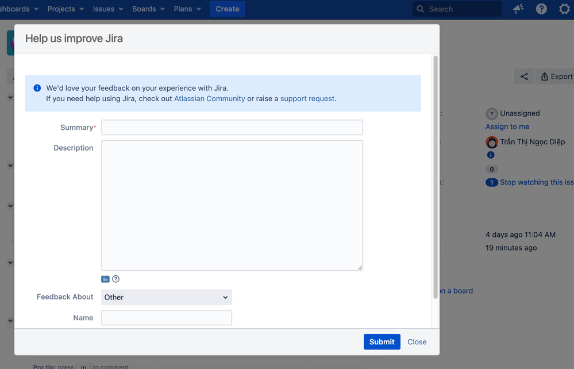
Task: Open the Projects menu
Action: pyautogui.click(x=66, y=9)
